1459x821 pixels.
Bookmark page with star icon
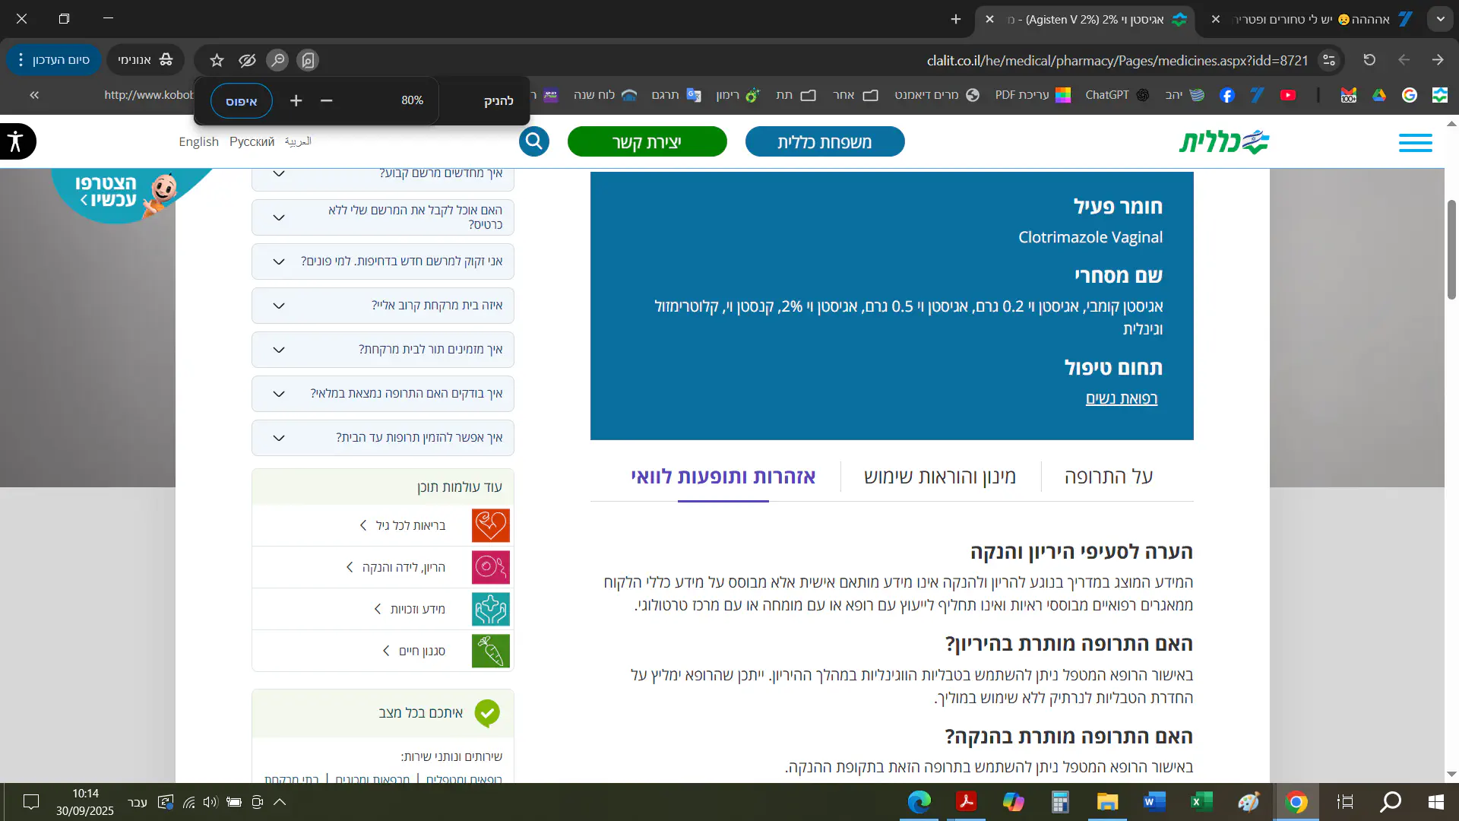[x=217, y=60]
